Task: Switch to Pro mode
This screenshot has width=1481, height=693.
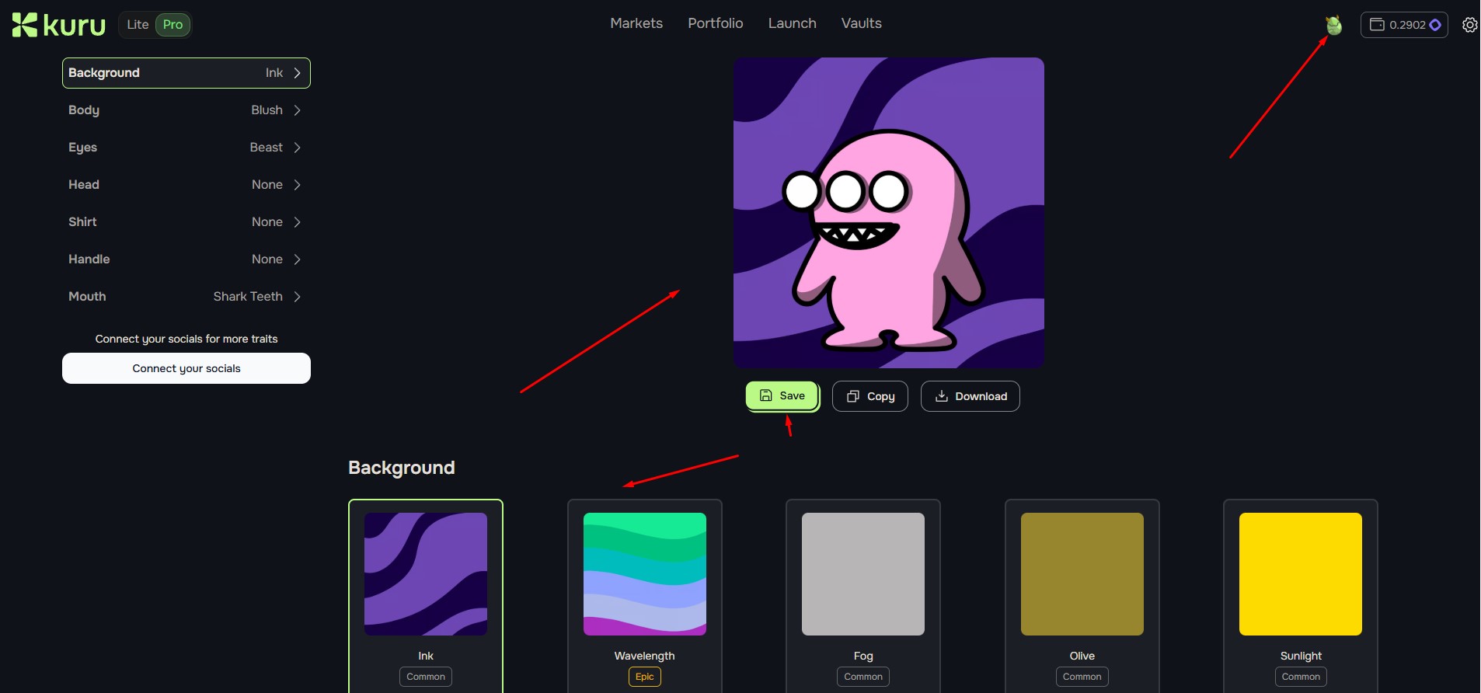Action: click(x=172, y=25)
